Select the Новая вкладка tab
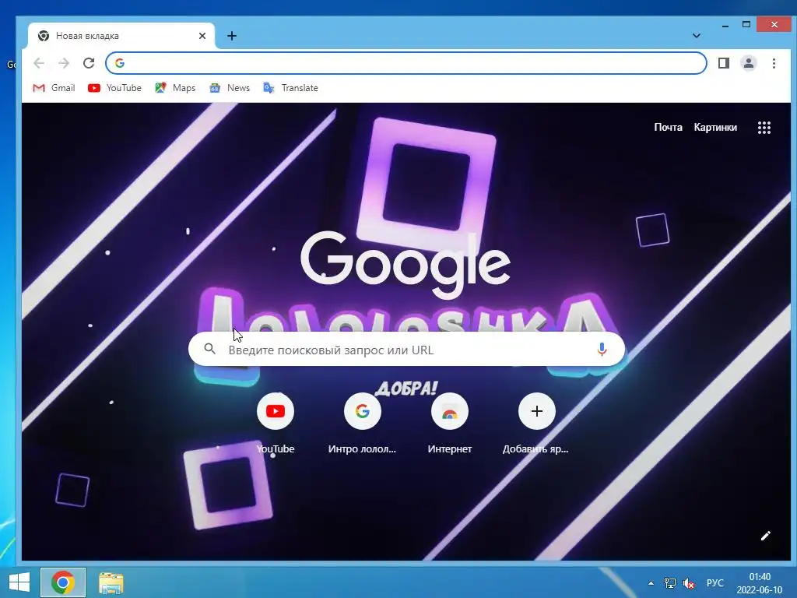 (x=121, y=36)
